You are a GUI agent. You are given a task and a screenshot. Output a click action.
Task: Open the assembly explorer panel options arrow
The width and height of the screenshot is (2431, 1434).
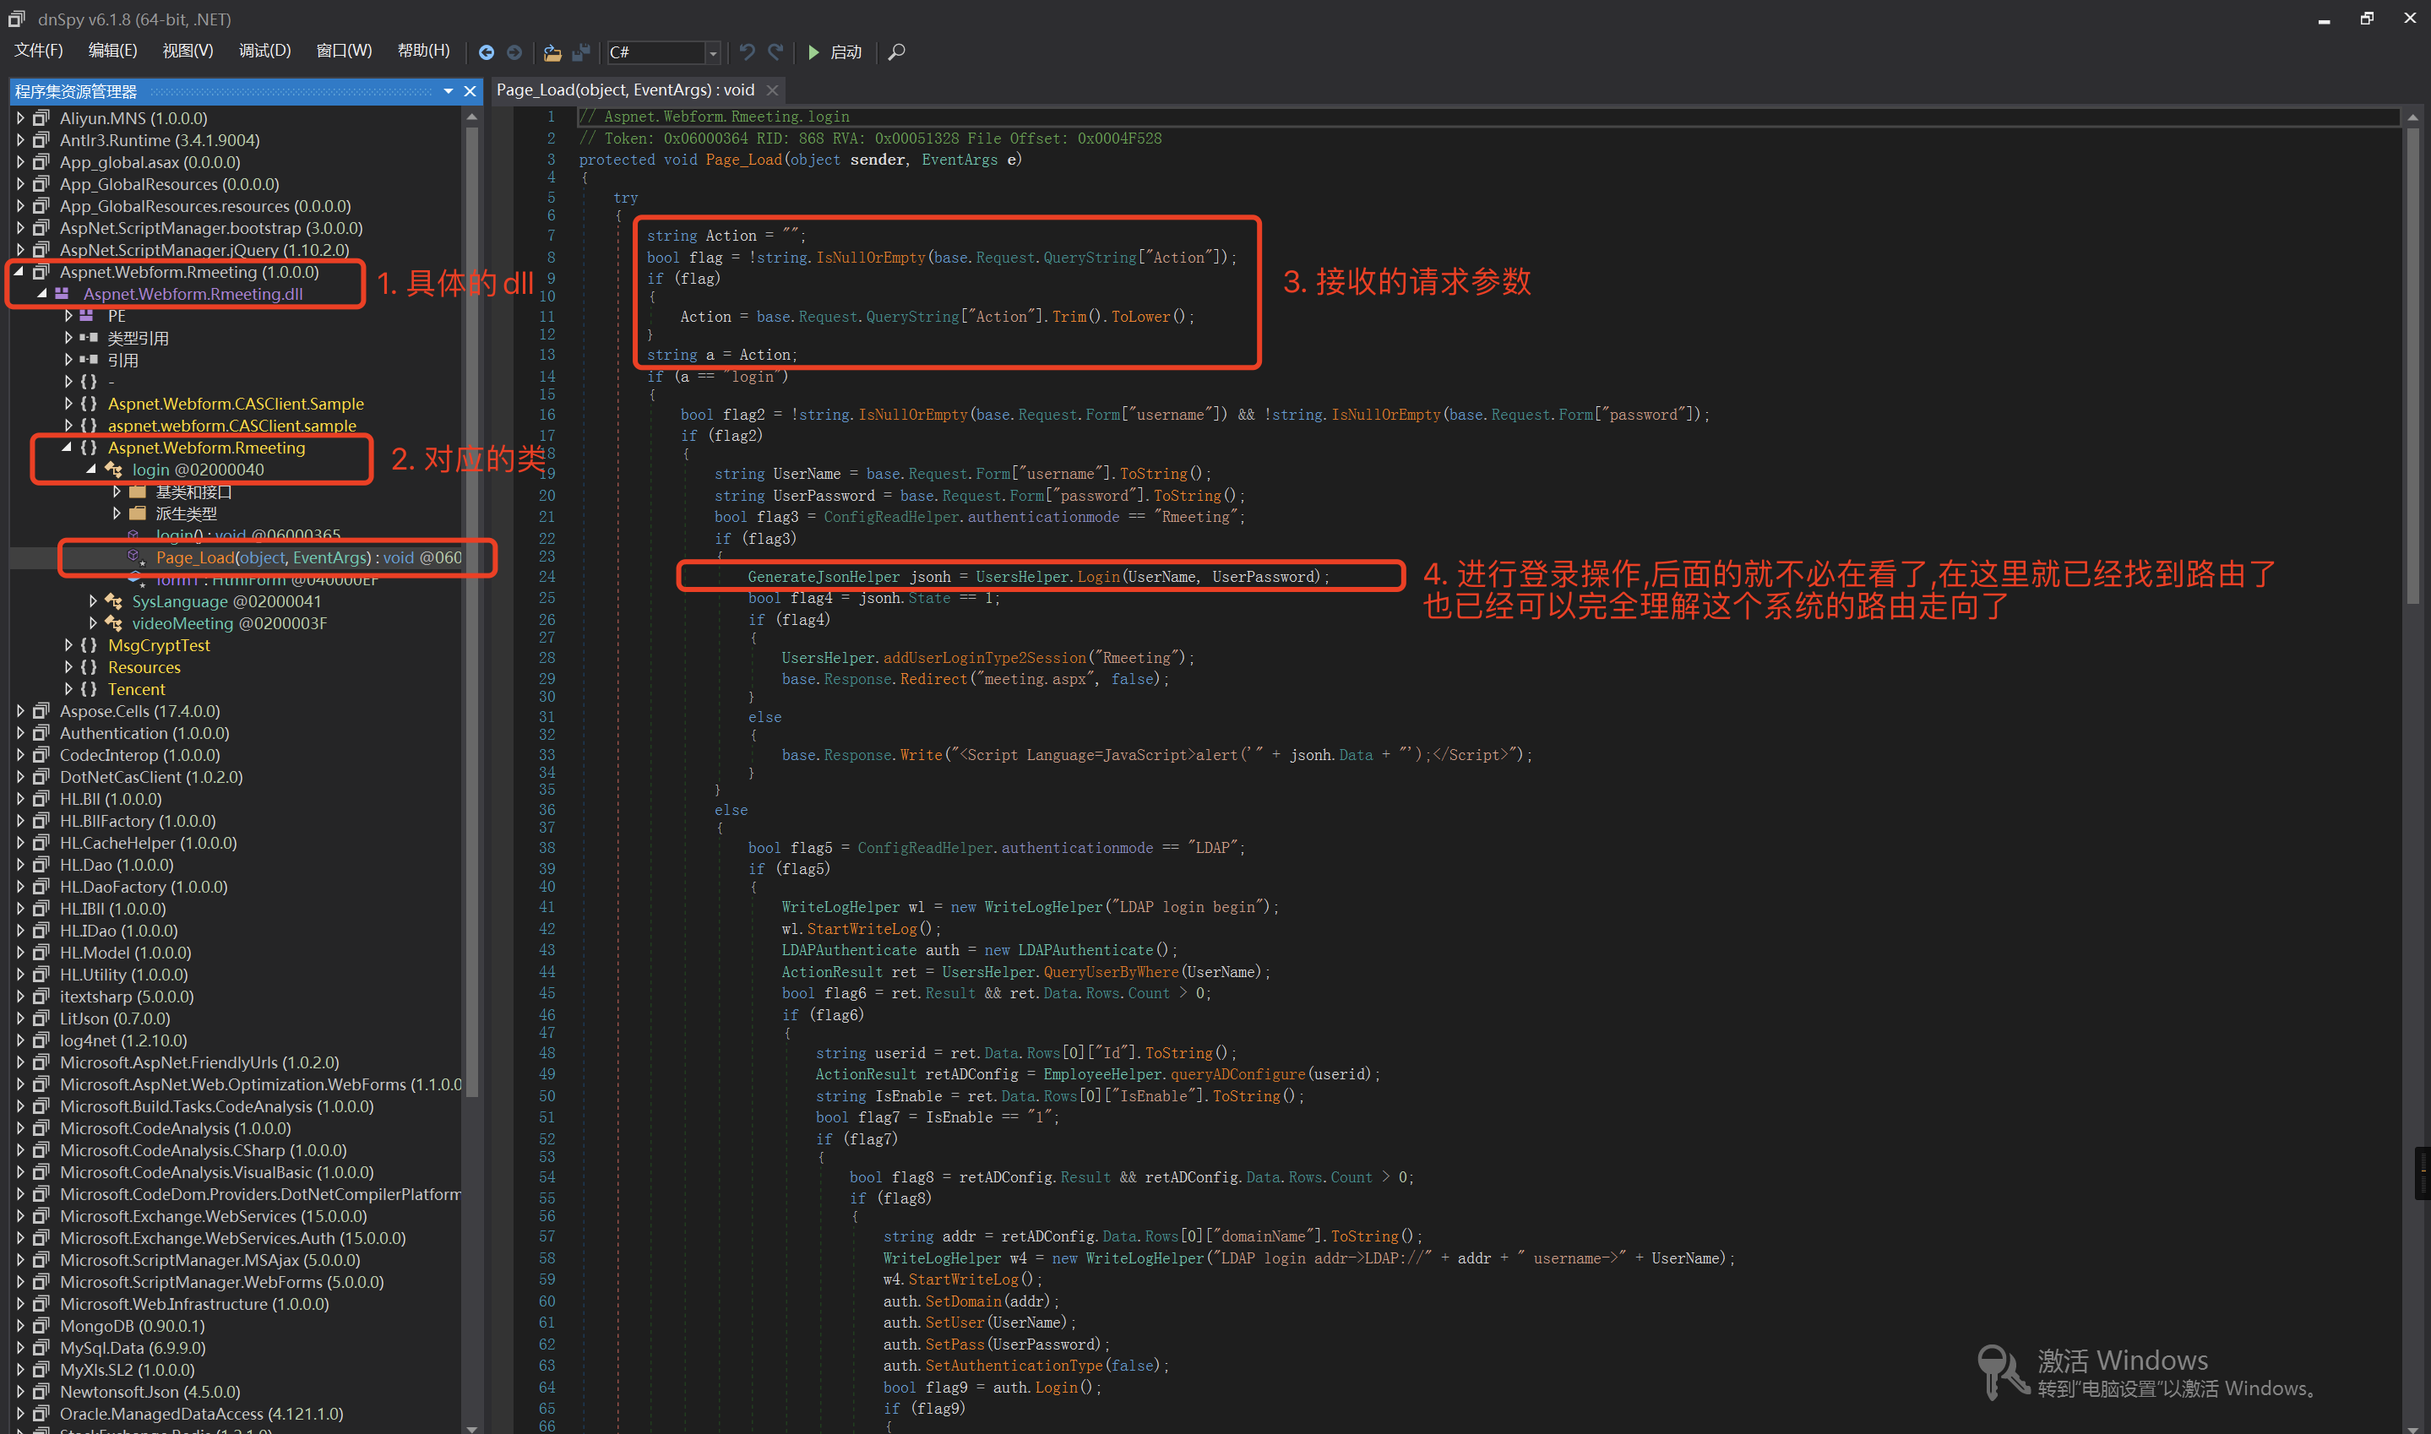click(x=449, y=91)
